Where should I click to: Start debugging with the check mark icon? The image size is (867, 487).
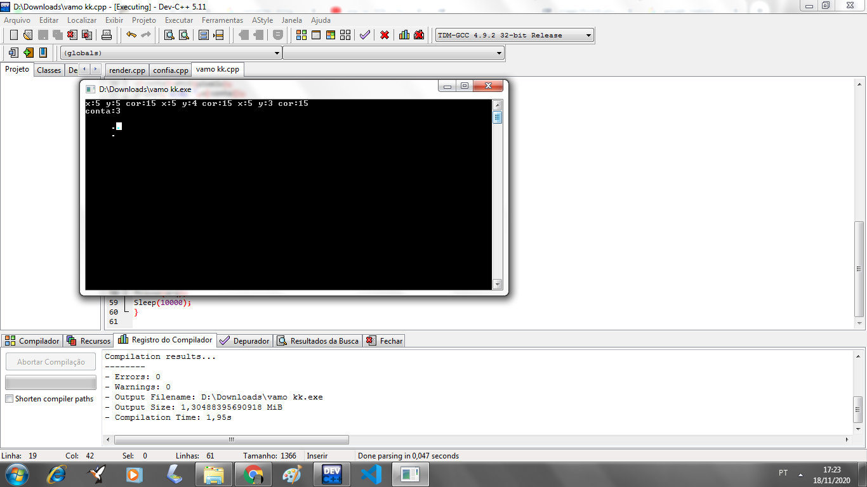(365, 35)
